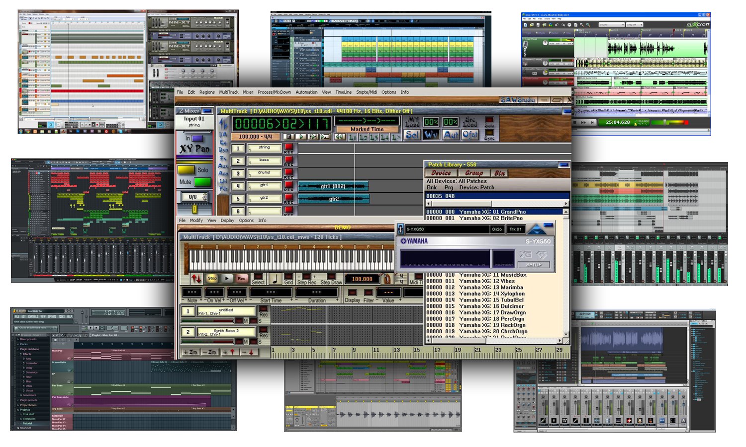Click undo icon in Mixcraft toolbar
Screen dimensions: 746x447
(557, 25)
